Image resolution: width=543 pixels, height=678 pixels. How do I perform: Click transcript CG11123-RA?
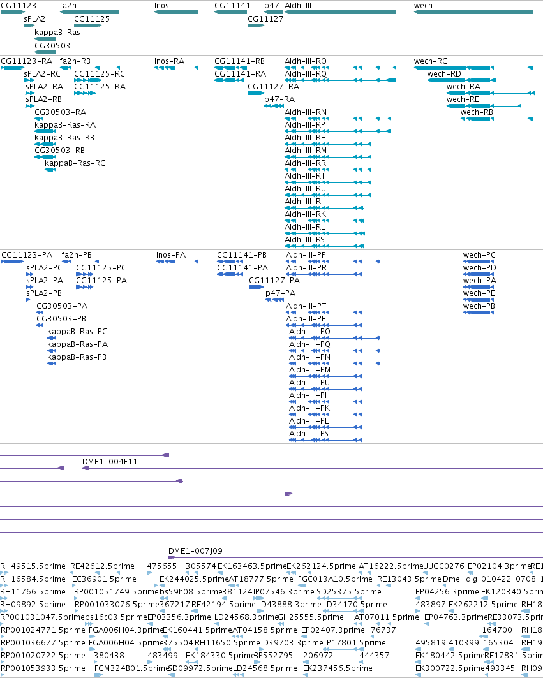coord(26,61)
